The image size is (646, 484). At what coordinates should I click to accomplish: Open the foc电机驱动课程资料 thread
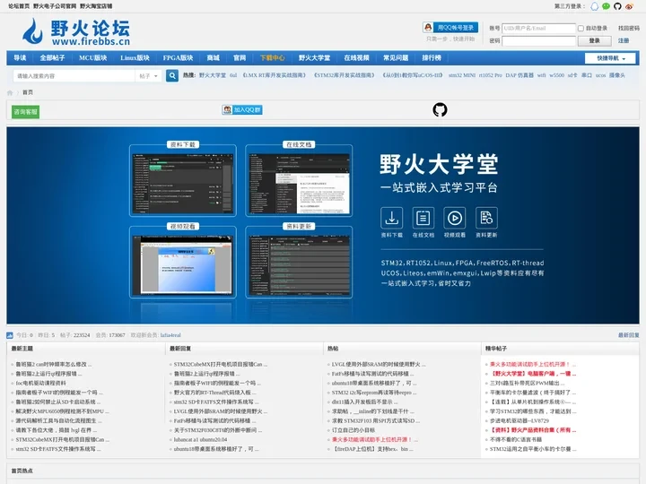[40, 384]
